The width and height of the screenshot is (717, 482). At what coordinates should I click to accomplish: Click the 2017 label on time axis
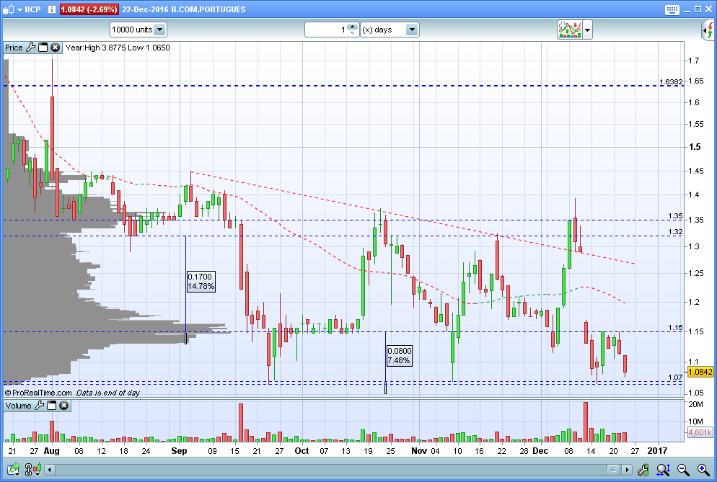[657, 451]
